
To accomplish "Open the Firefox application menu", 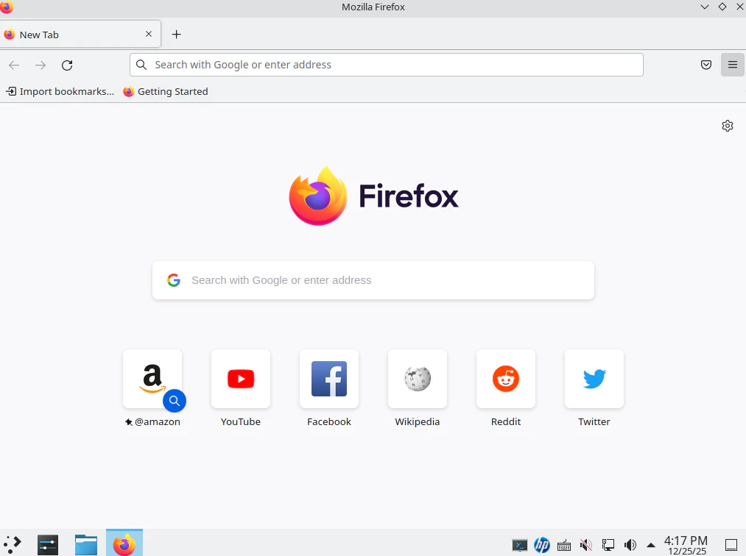I will [x=733, y=65].
